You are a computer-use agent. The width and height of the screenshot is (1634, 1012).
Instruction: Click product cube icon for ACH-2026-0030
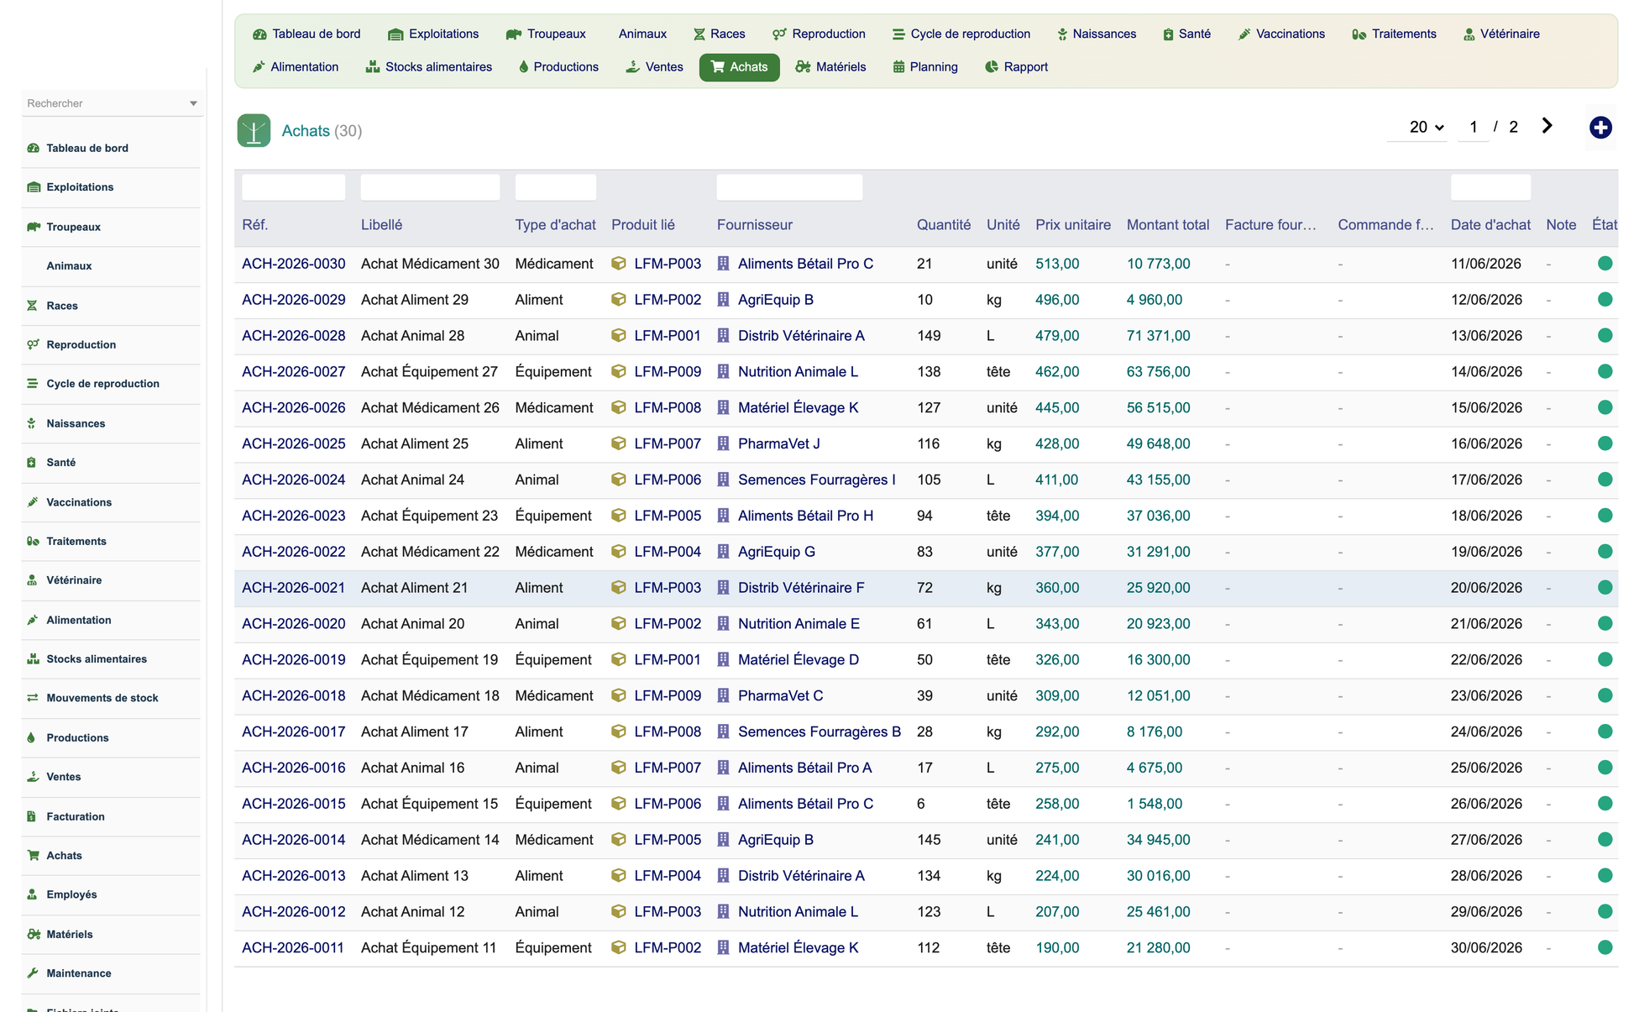click(619, 264)
